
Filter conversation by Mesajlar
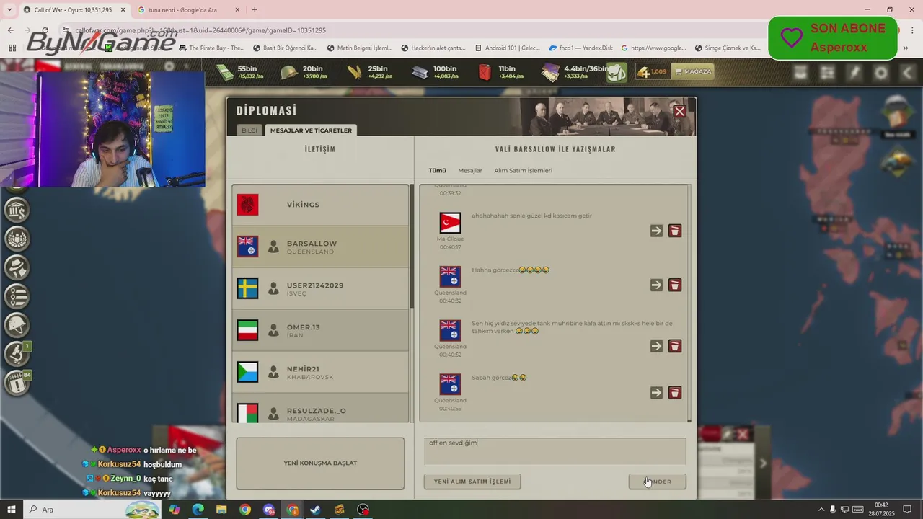click(470, 171)
